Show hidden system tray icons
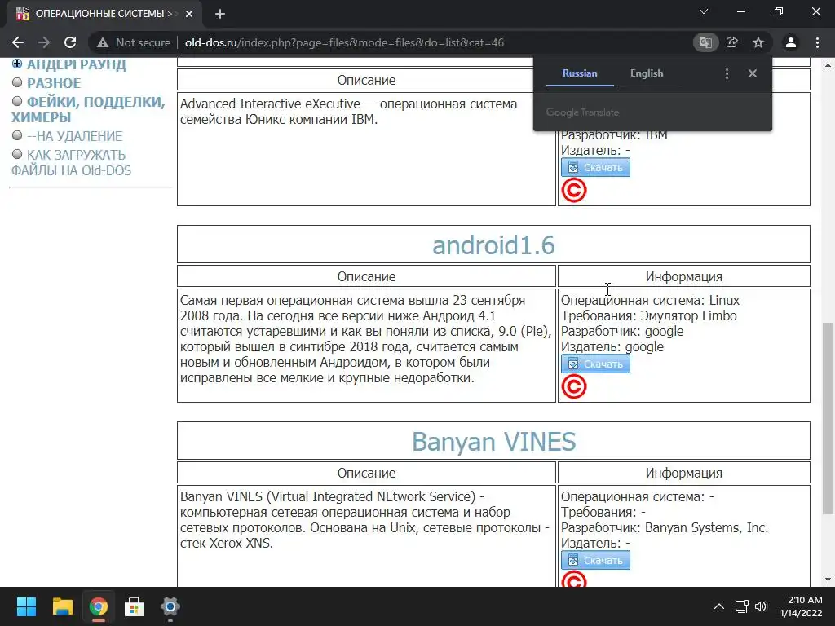This screenshot has width=835, height=626. [x=719, y=606]
